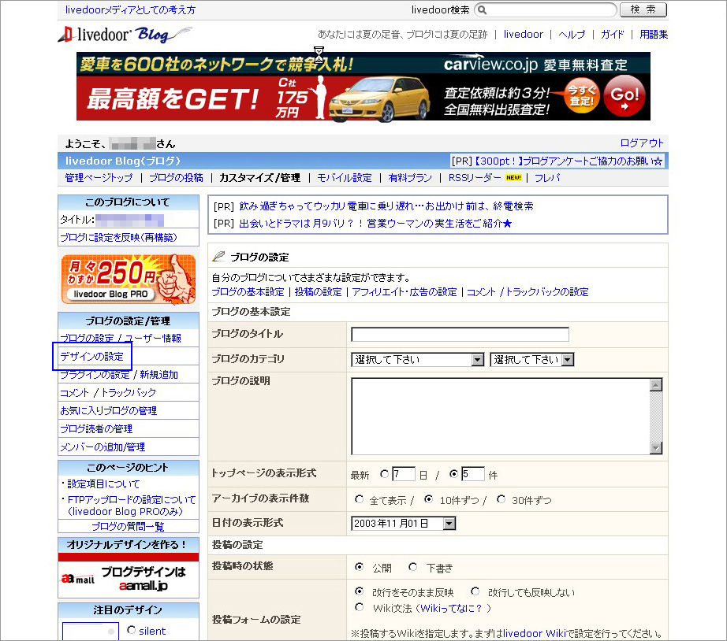Open プラグインの設定 / 新規追加 link

tap(119, 375)
